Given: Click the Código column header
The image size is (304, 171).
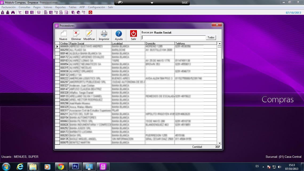Looking at the screenshot, I should [x=64, y=43].
